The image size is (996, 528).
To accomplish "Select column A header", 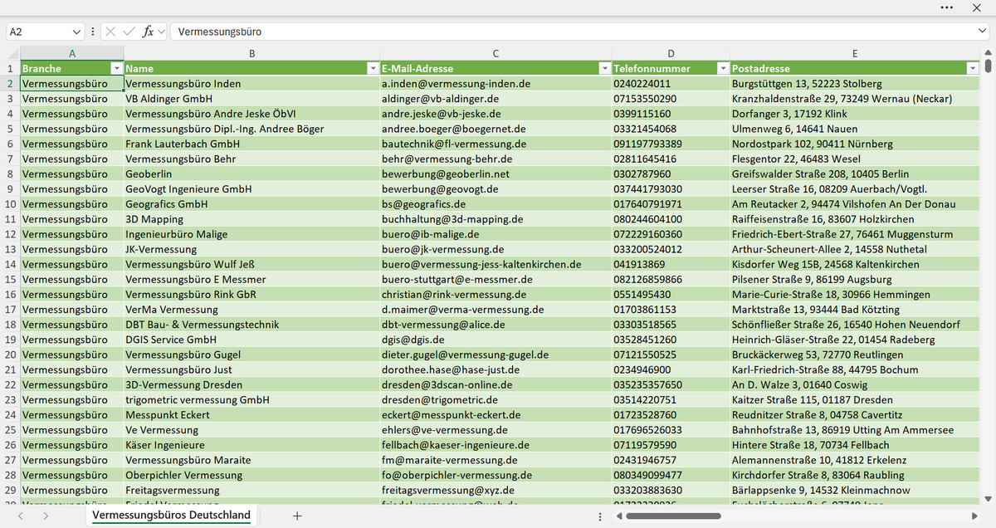I will point(72,53).
